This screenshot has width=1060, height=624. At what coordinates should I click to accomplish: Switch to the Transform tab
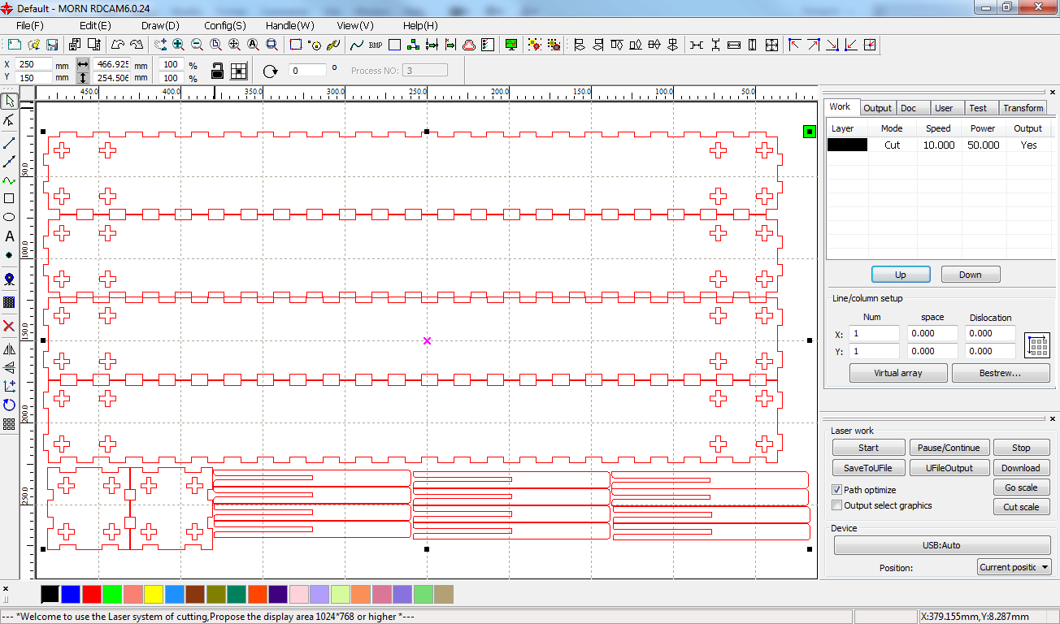coord(1023,108)
